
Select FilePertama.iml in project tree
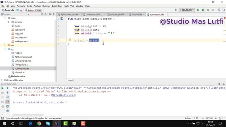coord(18,76)
